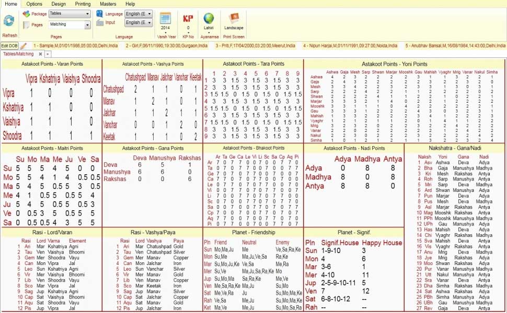Click the Refresh icon
Screen dimensions: 507x313
(9, 21)
